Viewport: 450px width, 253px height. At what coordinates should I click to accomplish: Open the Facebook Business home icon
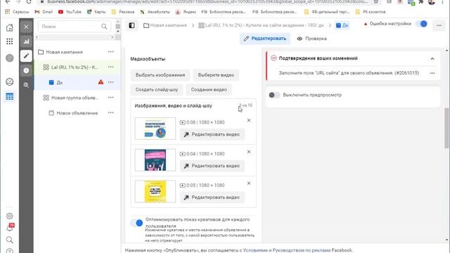point(9,27)
